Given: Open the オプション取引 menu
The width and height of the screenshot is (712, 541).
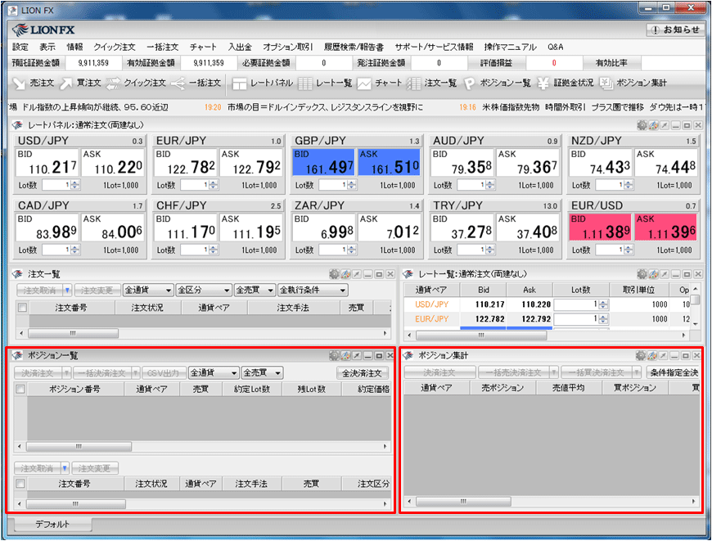Looking at the screenshot, I should tap(288, 47).
